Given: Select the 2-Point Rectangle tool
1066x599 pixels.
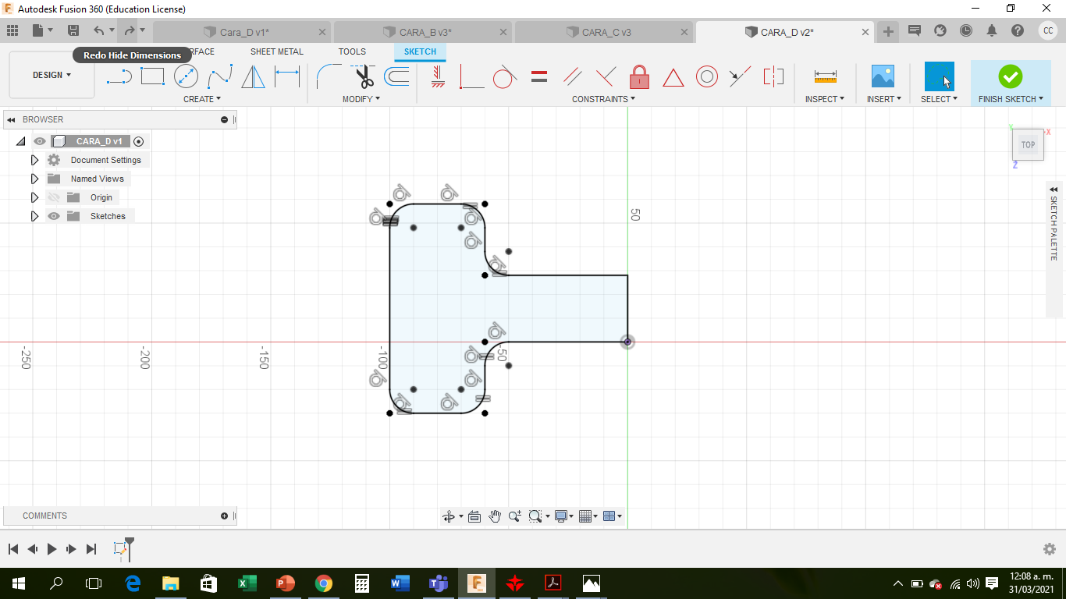Looking at the screenshot, I should point(152,76).
